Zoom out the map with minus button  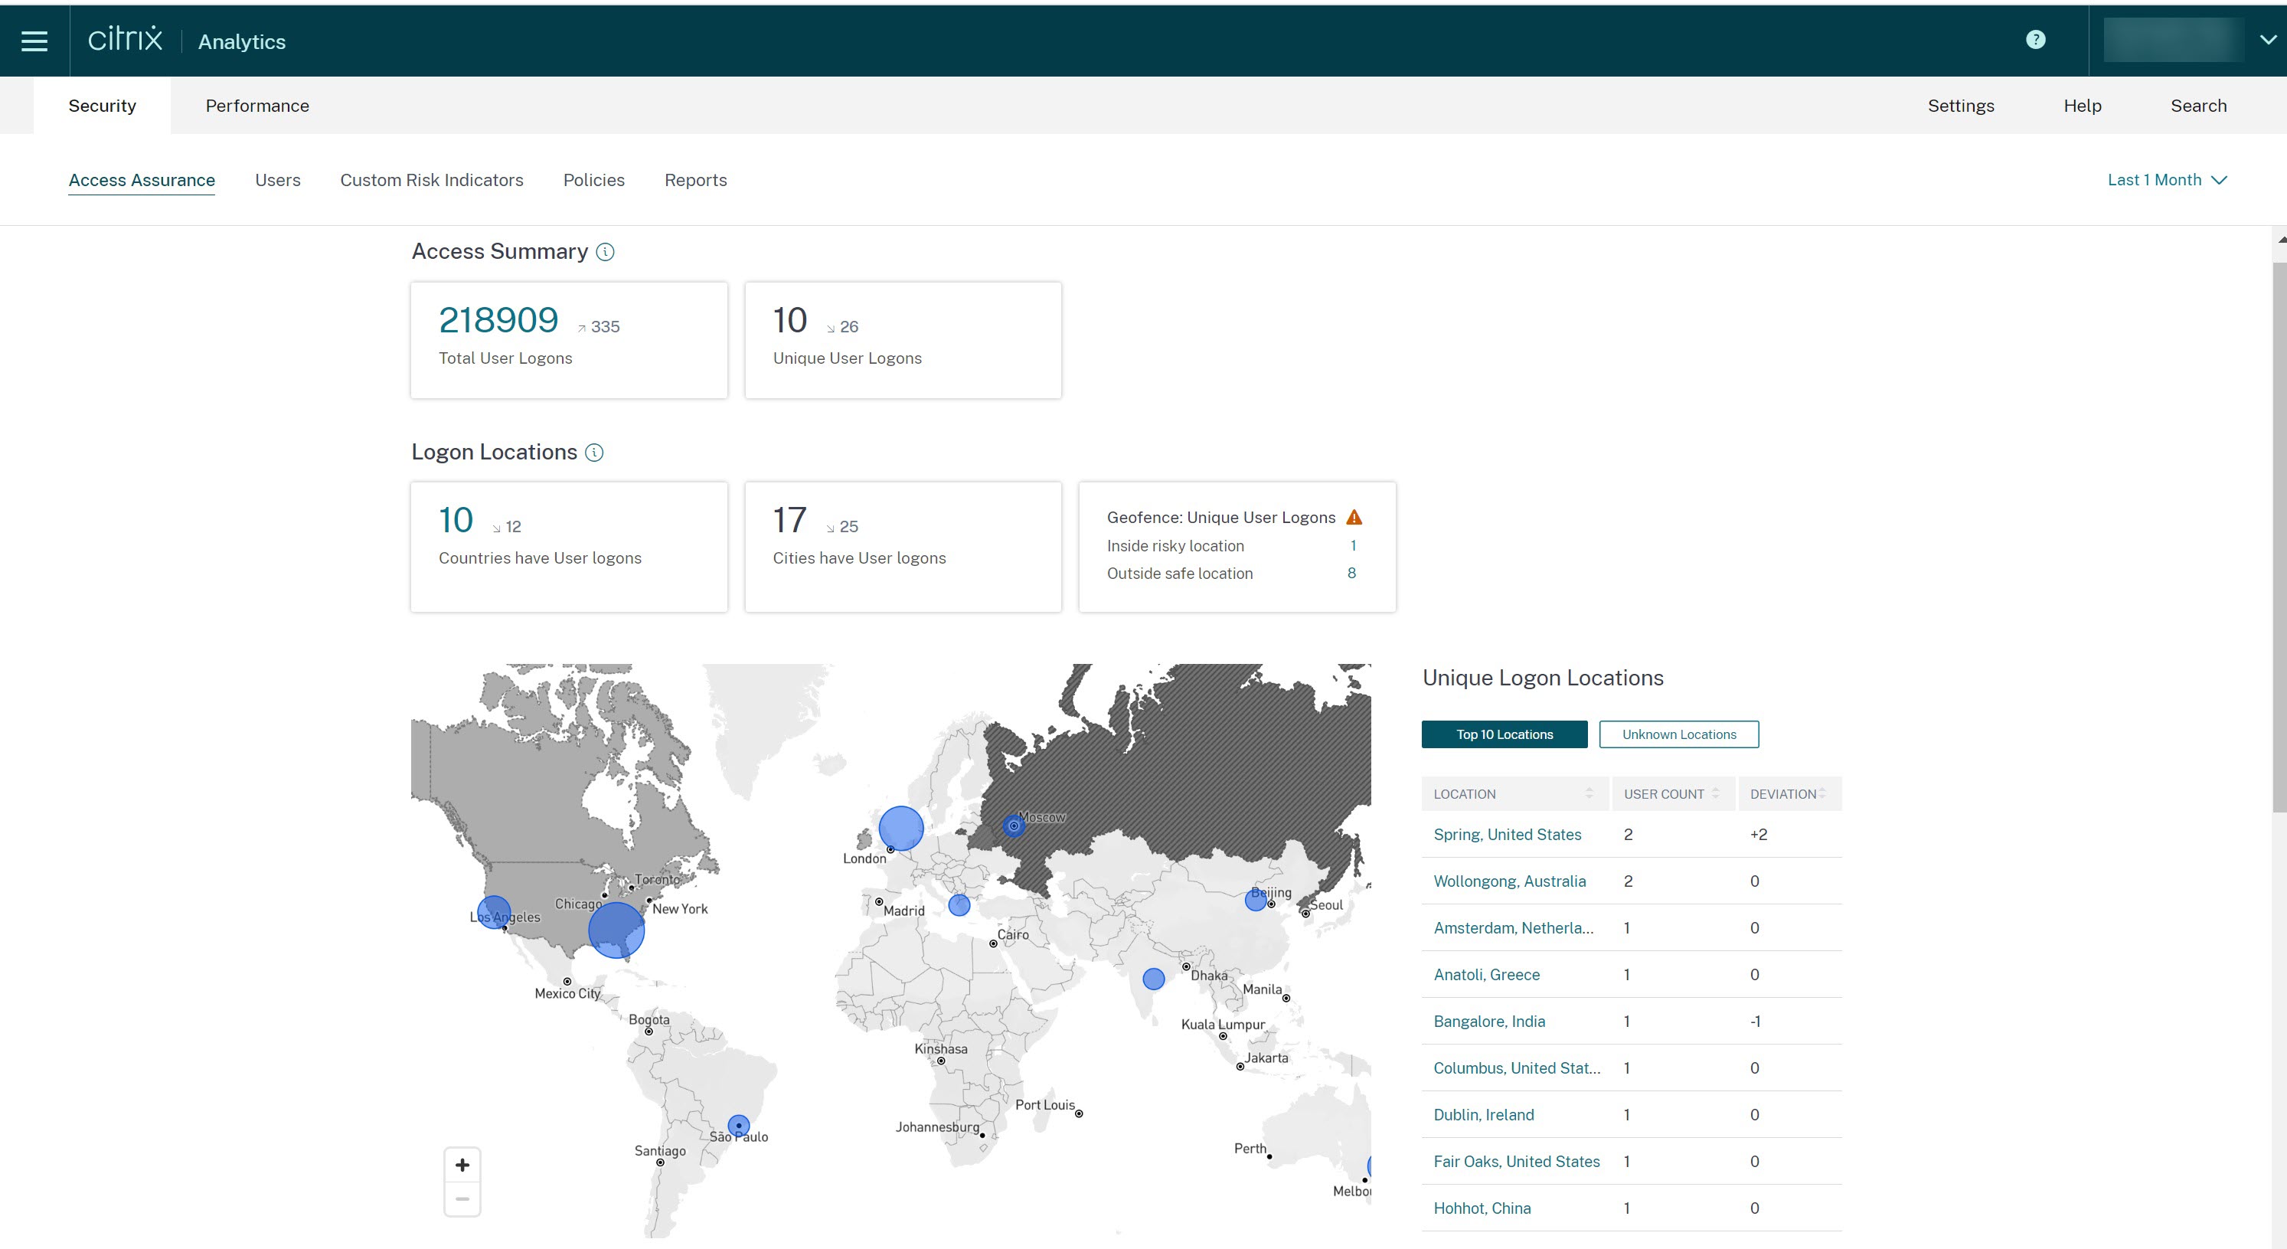click(462, 1199)
